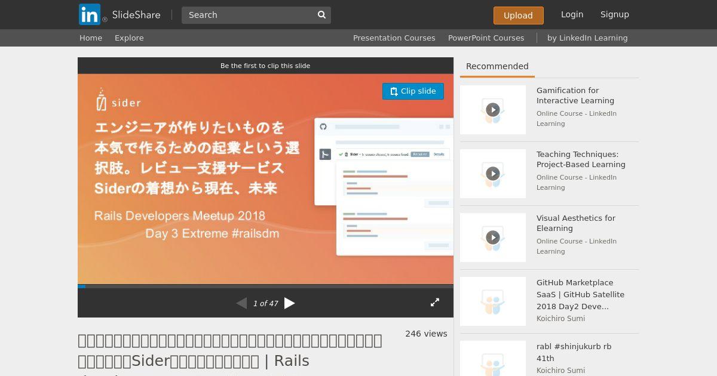
Task: Click the 1 of 47 slide counter
Action: click(265, 304)
